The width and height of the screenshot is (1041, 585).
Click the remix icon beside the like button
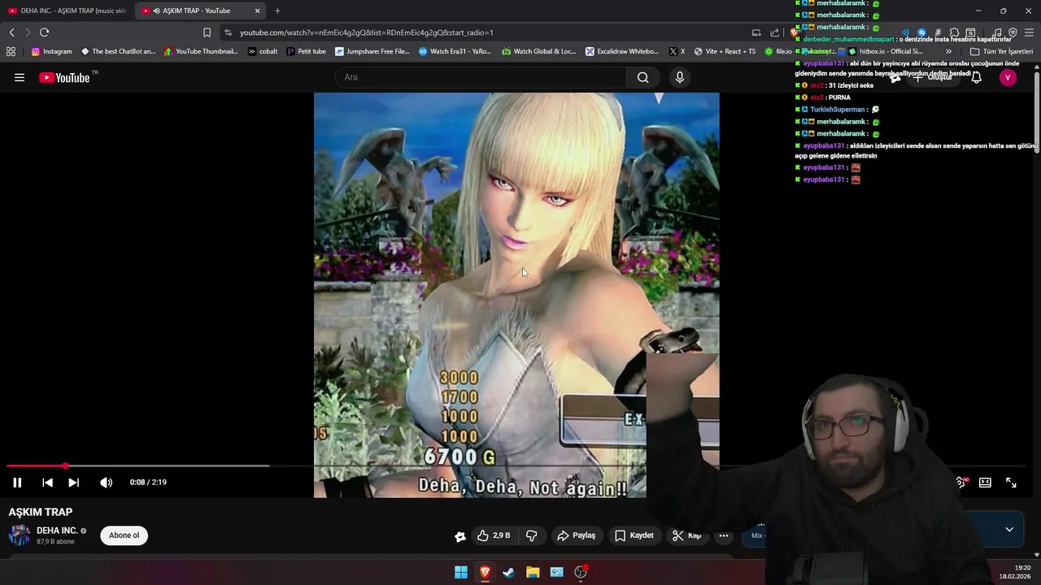click(x=460, y=535)
